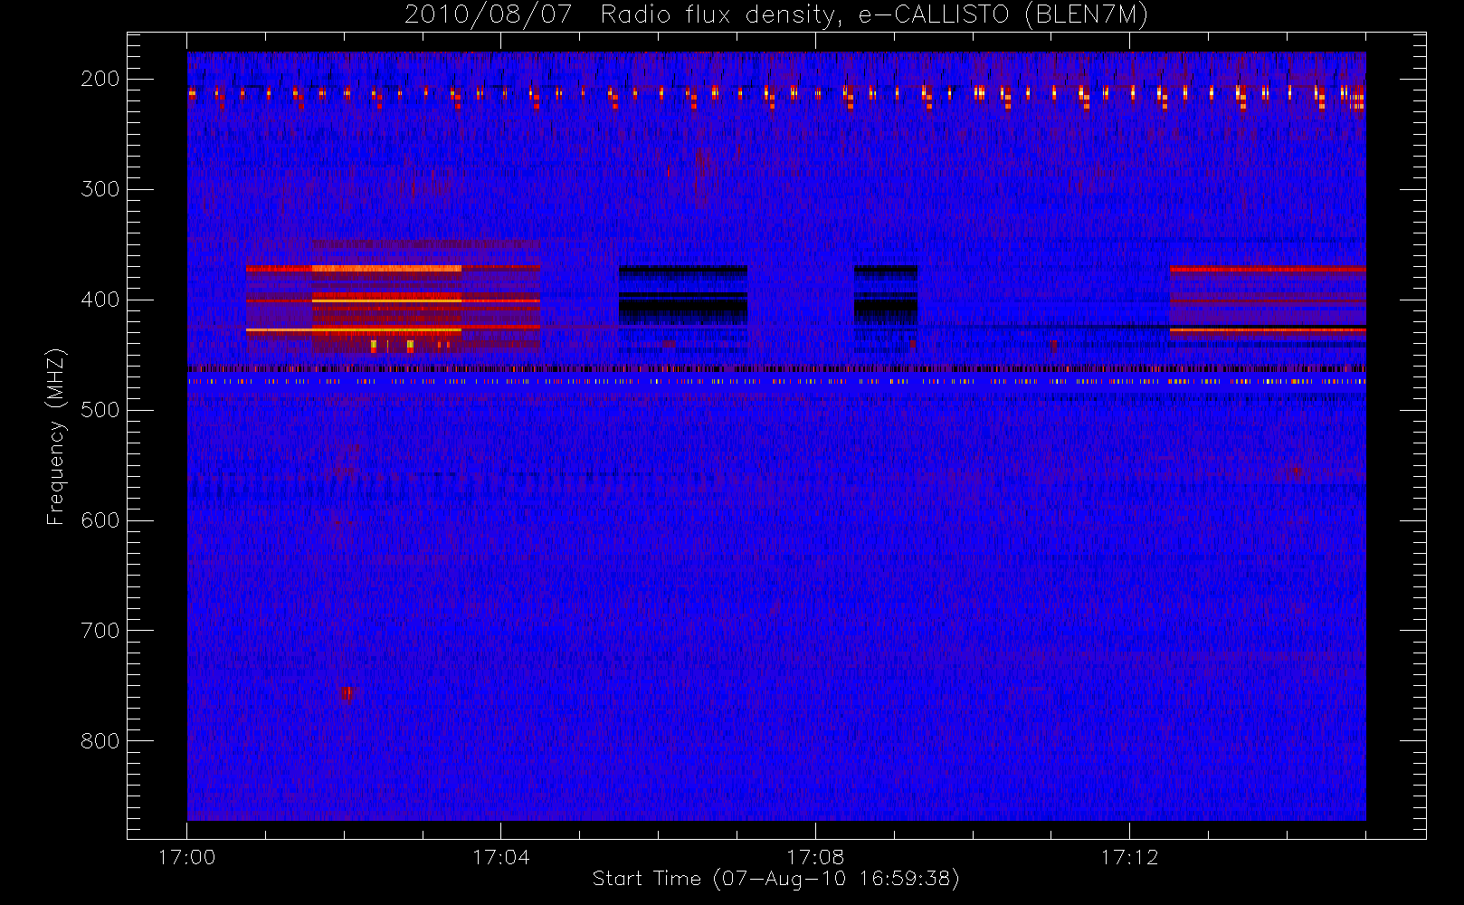Click the 800 frequency tick label

(100, 741)
